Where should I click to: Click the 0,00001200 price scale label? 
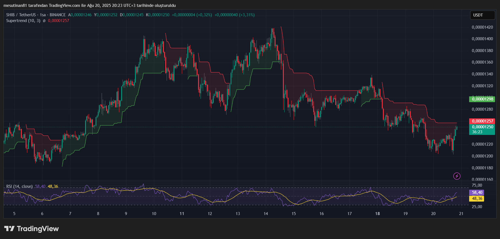click(482, 156)
